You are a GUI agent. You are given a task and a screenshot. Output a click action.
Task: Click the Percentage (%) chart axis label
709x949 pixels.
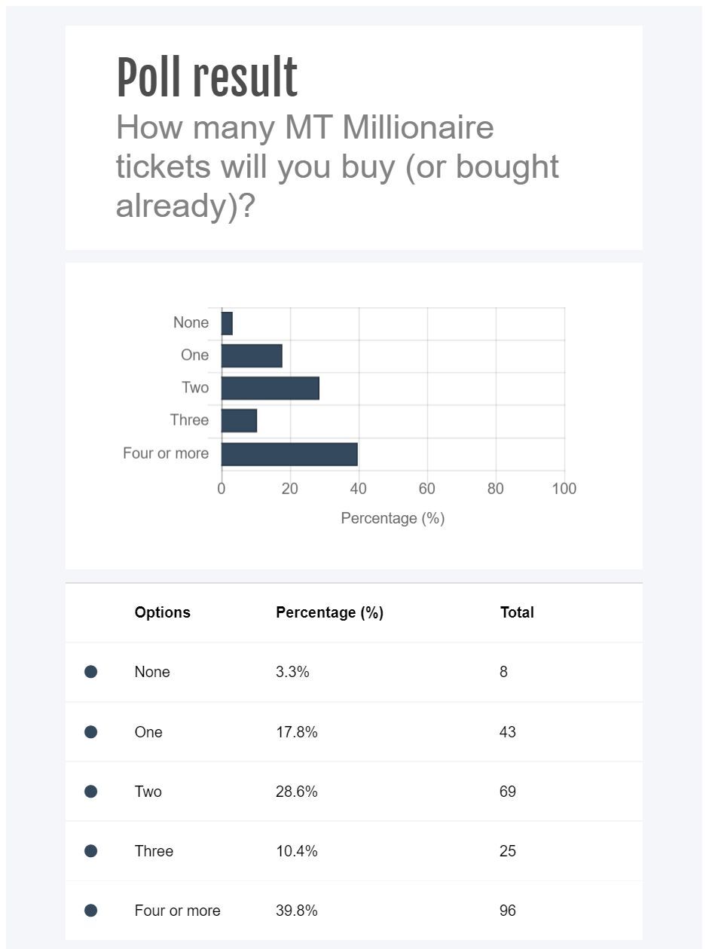[393, 518]
